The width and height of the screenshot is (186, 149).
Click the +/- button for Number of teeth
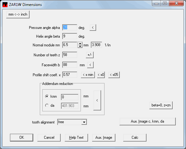point(90,55)
